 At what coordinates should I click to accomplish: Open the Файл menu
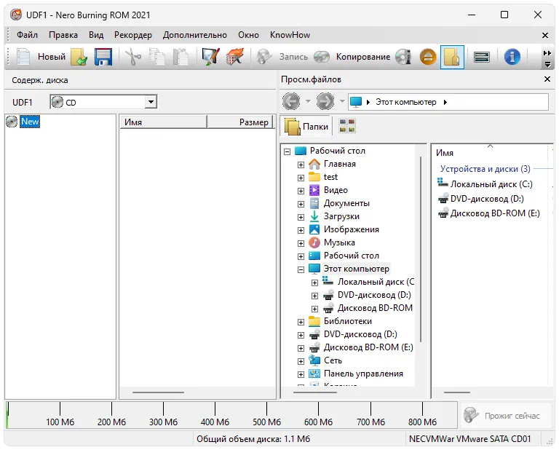[27, 35]
